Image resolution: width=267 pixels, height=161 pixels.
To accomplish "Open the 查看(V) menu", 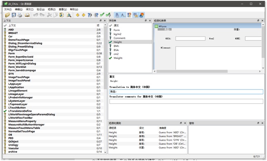I will [63, 10].
